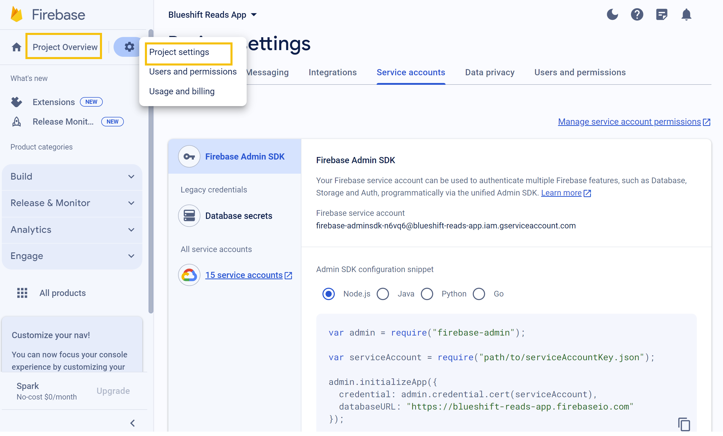Copy the config snippet with the copy icon

point(684,424)
